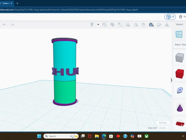
Task: Open the Windows Start menu
Action: pyautogui.click(x=39, y=136)
